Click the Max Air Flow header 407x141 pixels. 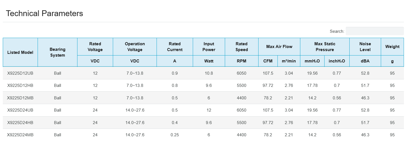tap(279, 47)
